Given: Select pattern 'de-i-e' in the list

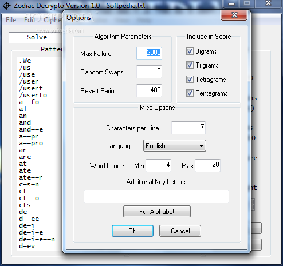Looking at the screenshot, I should coord(31,232).
